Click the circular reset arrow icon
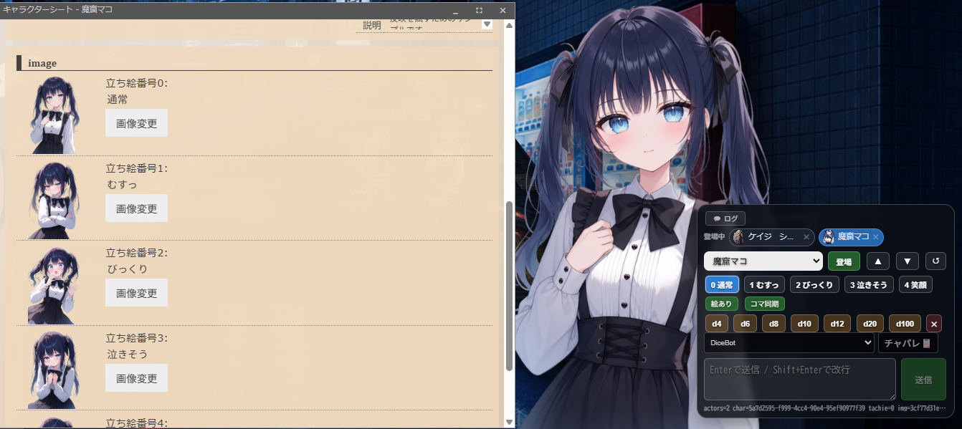This screenshot has width=962, height=429. pyautogui.click(x=935, y=261)
